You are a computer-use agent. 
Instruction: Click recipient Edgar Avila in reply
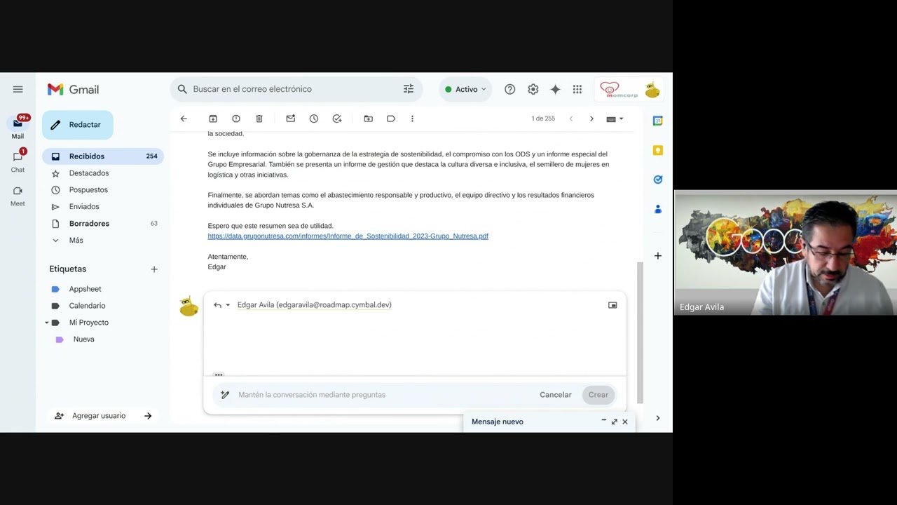314,305
